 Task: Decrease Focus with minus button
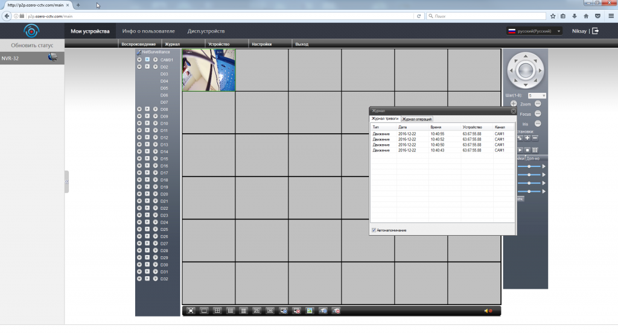(538, 114)
